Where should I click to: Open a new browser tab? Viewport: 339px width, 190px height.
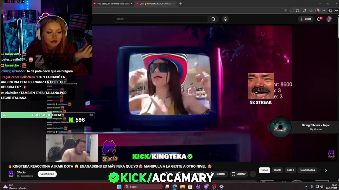pos(180,4)
